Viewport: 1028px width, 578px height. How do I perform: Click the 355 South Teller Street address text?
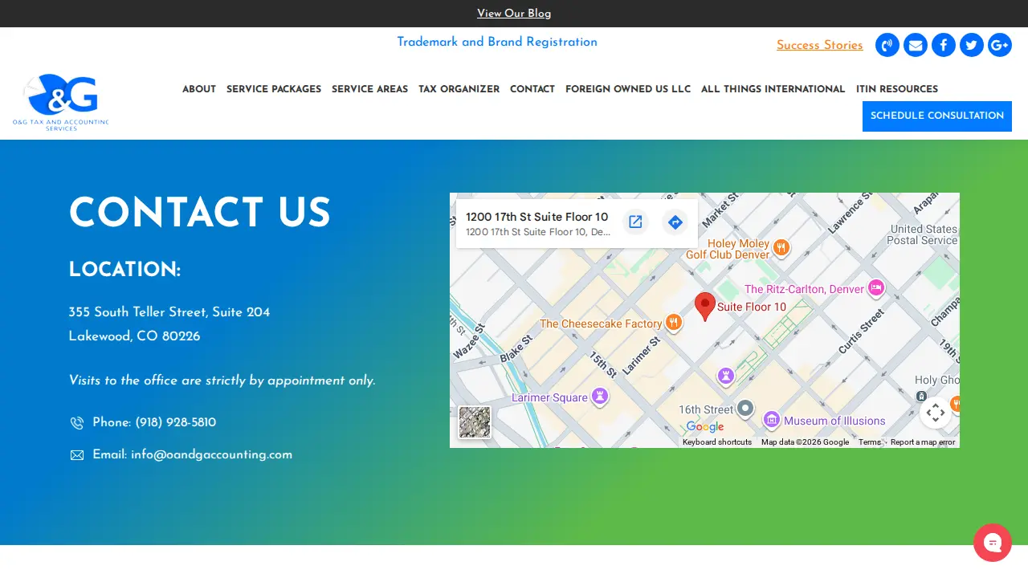(x=169, y=311)
